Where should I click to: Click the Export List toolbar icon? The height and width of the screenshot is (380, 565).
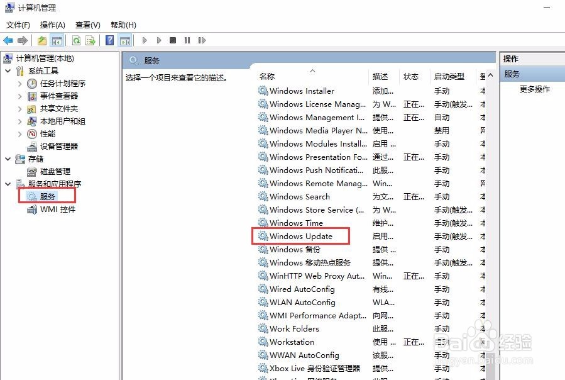point(91,40)
